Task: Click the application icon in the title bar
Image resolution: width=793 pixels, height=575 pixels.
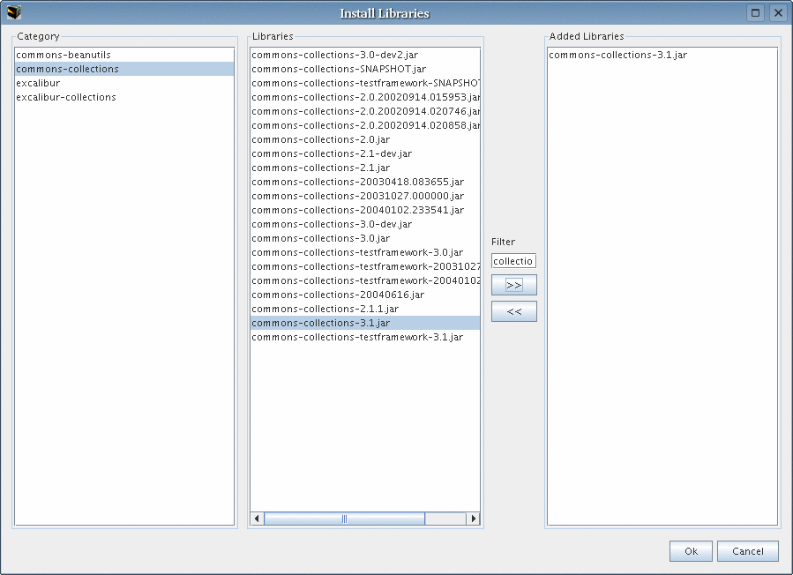Action: point(14,12)
